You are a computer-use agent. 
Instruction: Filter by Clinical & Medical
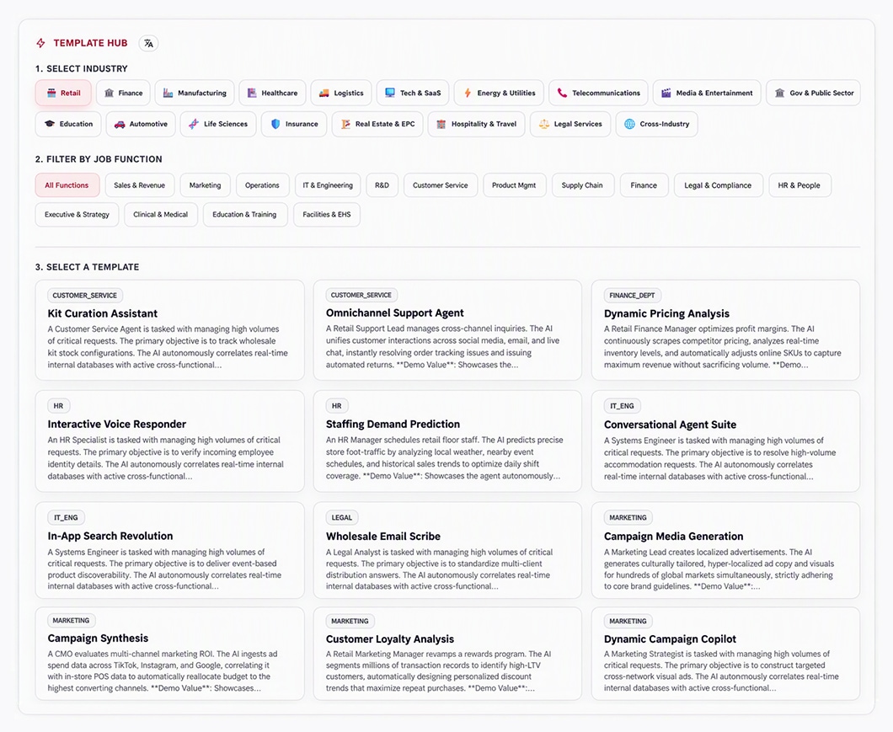click(161, 215)
